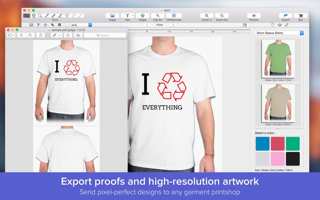Select the add anchor point tool
The image size is (320, 200).
[74, 16]
